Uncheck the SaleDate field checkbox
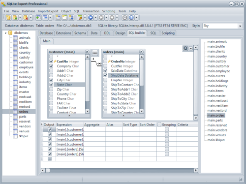The image size is (246, 184). coord(105,71)
